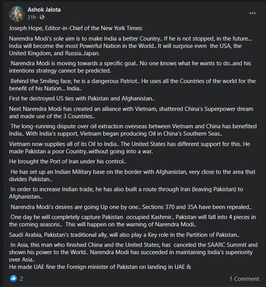The image size is (266, 287).
Task: Click The long-running dispute over oil paragraph
Action: point(133,130)
